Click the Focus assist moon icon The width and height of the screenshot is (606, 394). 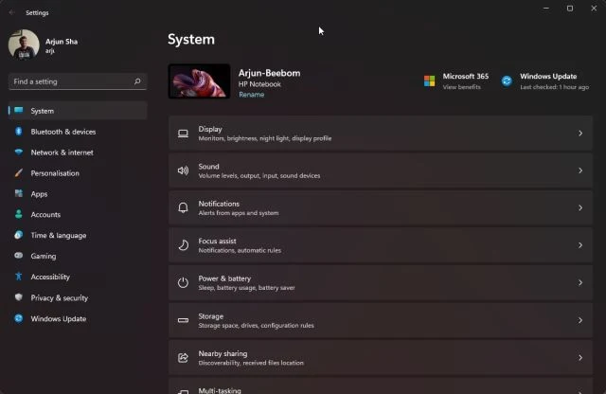coord(183,245)
